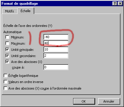Viewport: 124px width, 107px height.
Task: Click the 'coupe à' value field
Action: click(x=56, y=67)
